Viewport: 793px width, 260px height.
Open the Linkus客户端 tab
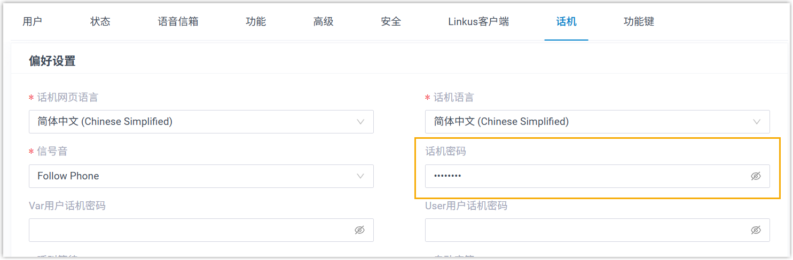[478, 22]
